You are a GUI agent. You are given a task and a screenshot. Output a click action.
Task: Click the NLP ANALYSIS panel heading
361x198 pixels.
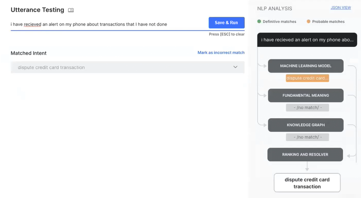coord(274,8)
